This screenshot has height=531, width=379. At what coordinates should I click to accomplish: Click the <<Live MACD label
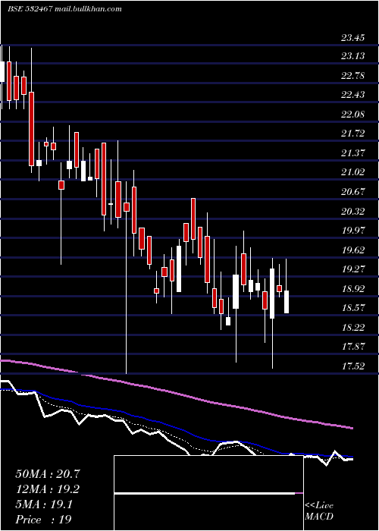click(x=319, y=511)
